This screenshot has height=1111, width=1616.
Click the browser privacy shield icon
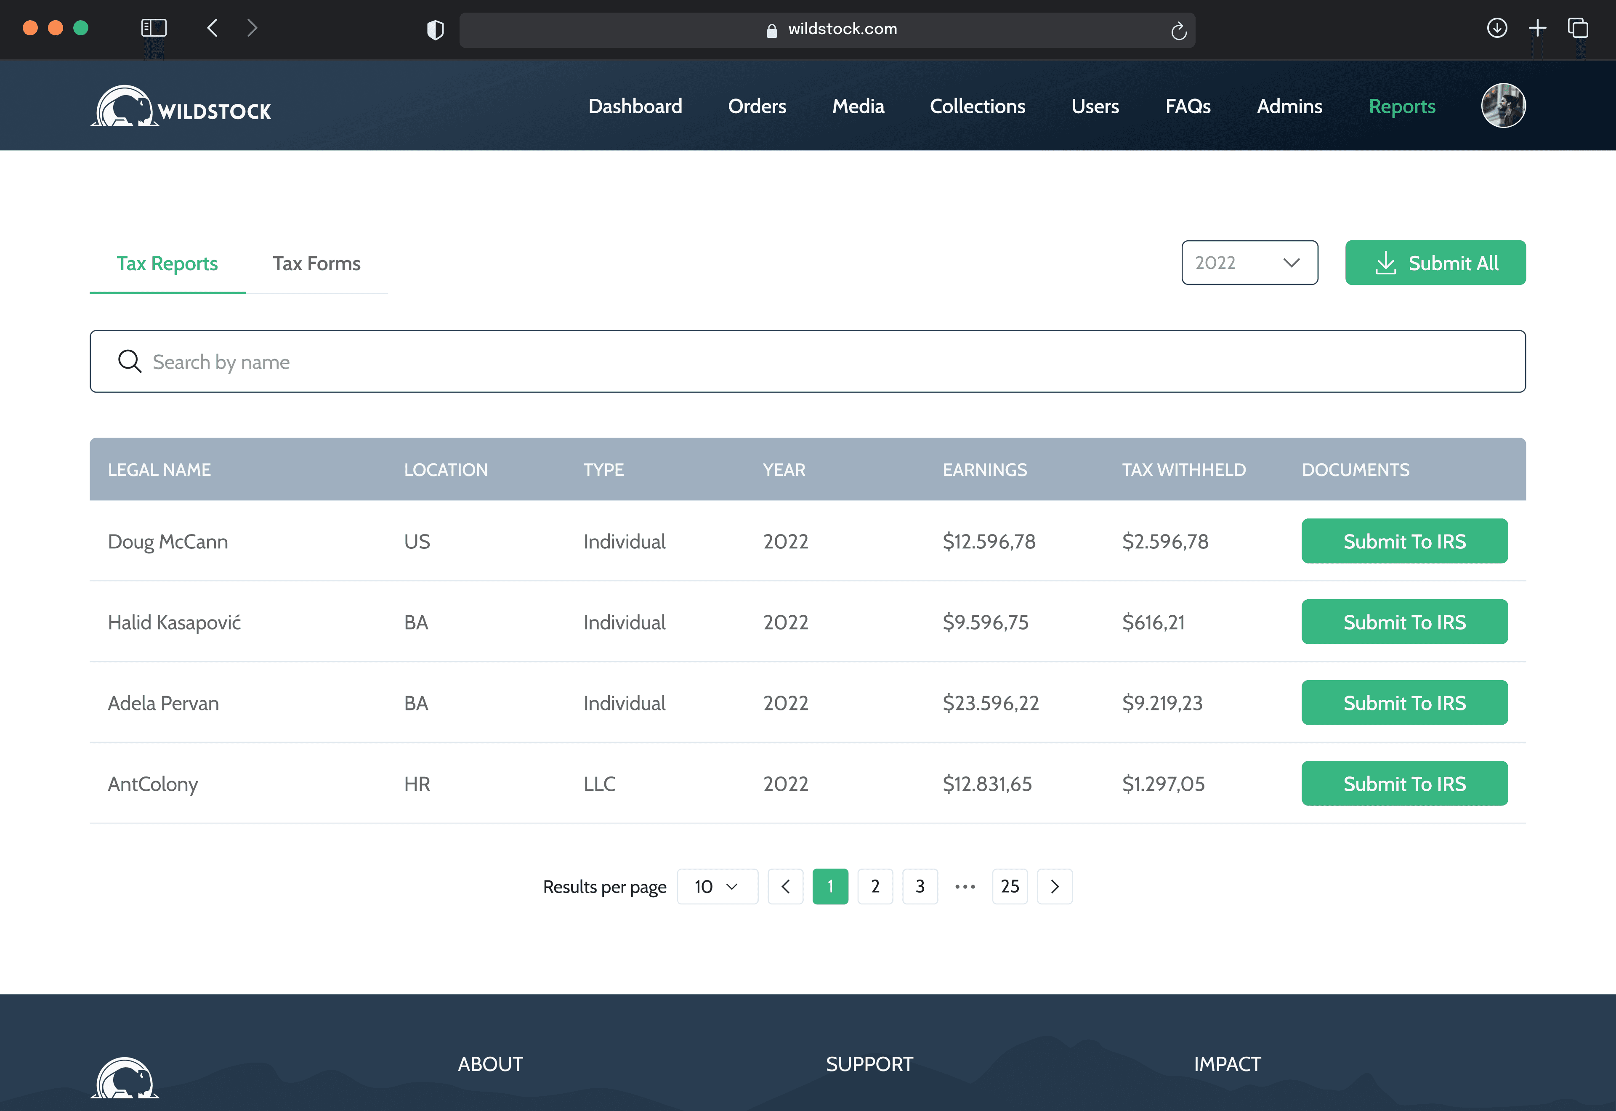435,30
